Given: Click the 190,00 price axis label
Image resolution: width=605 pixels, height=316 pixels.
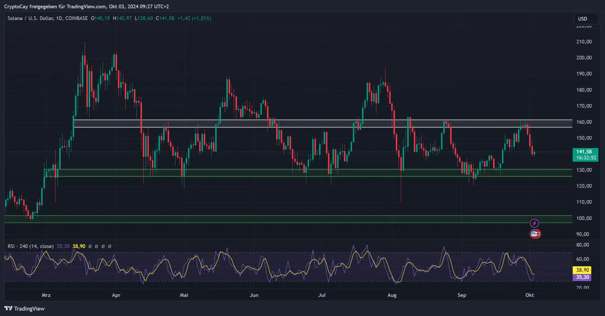Looking at the screenshot, I should pos(584,74).
